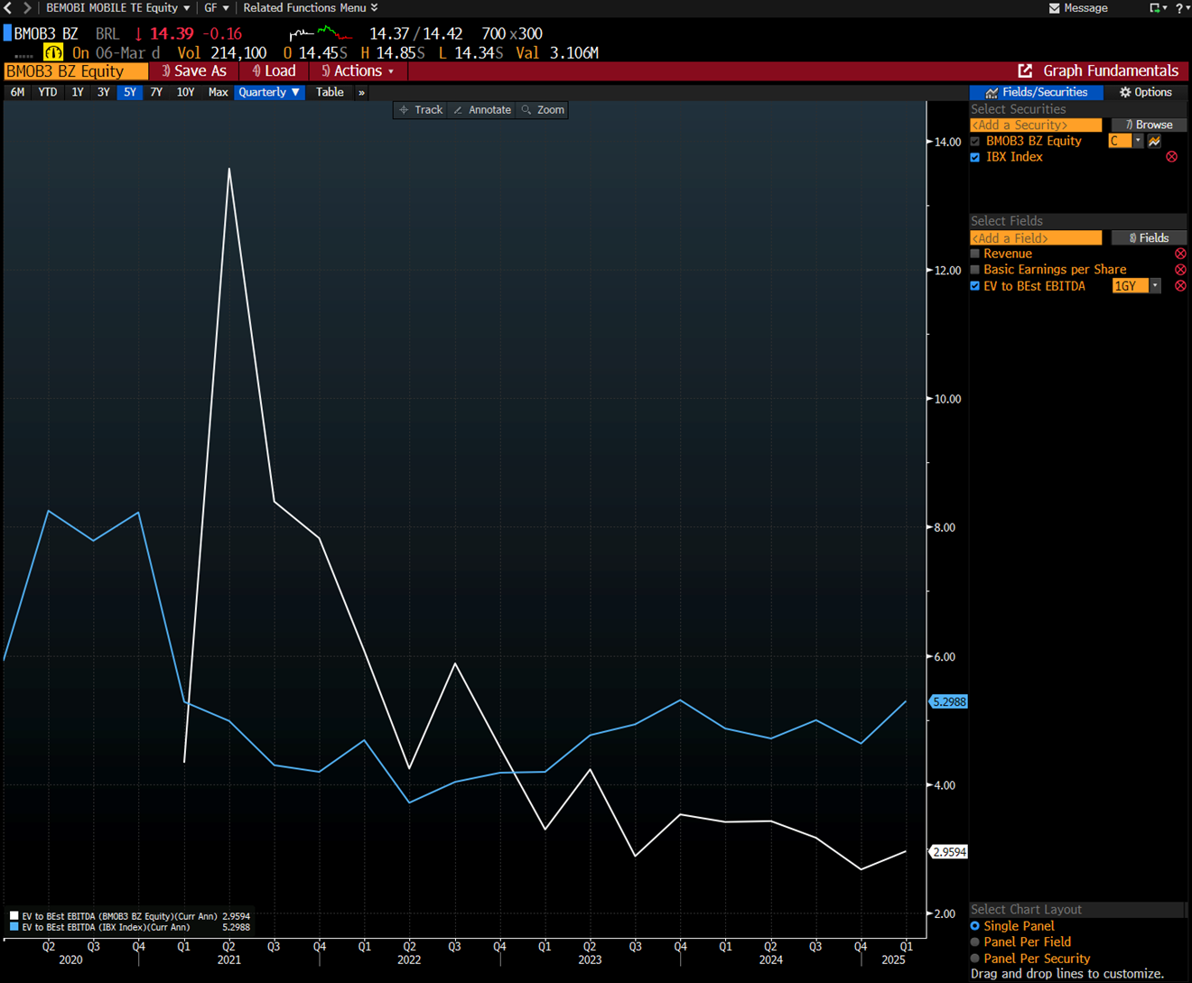Click the 5.2988 axis value label
Image resolution: width=1192 pixels, height=983 pixels.
point(949,701)
